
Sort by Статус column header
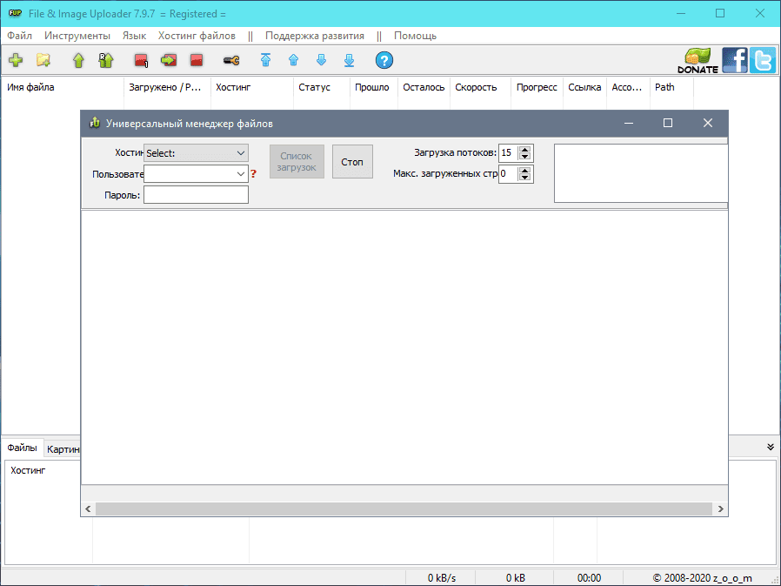[322, 87]
